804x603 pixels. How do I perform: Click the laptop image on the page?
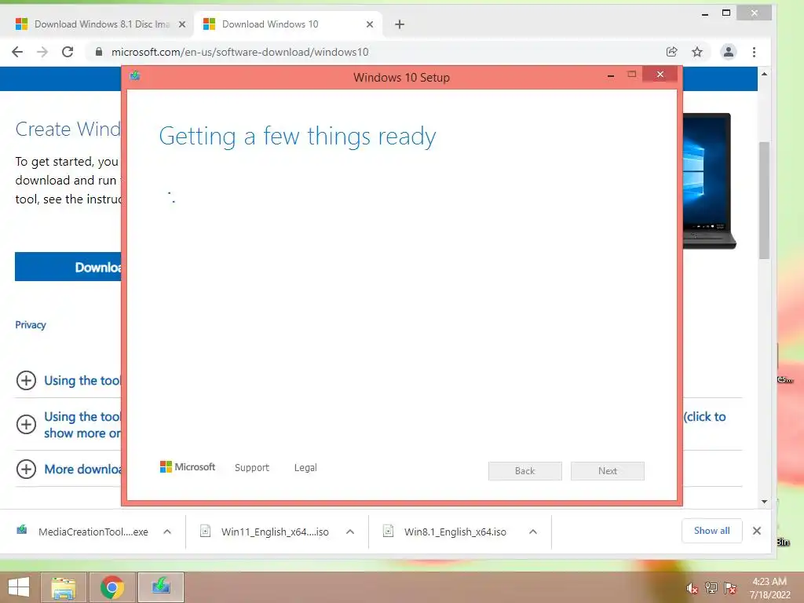pyautogui.click(x=709, y=181)
